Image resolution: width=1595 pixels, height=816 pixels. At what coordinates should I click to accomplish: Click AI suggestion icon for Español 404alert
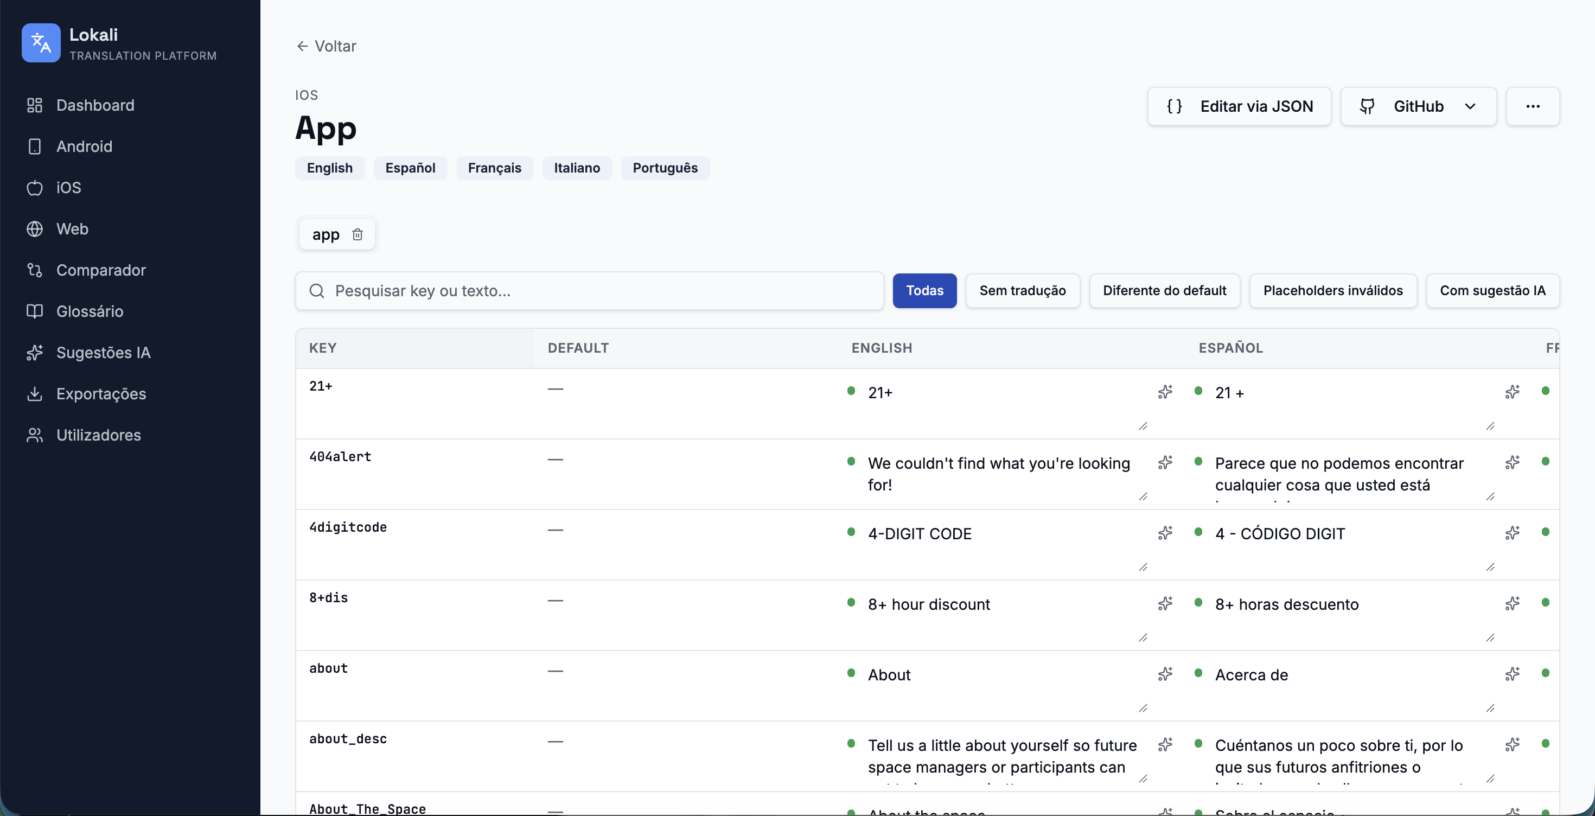[1512, 462]
